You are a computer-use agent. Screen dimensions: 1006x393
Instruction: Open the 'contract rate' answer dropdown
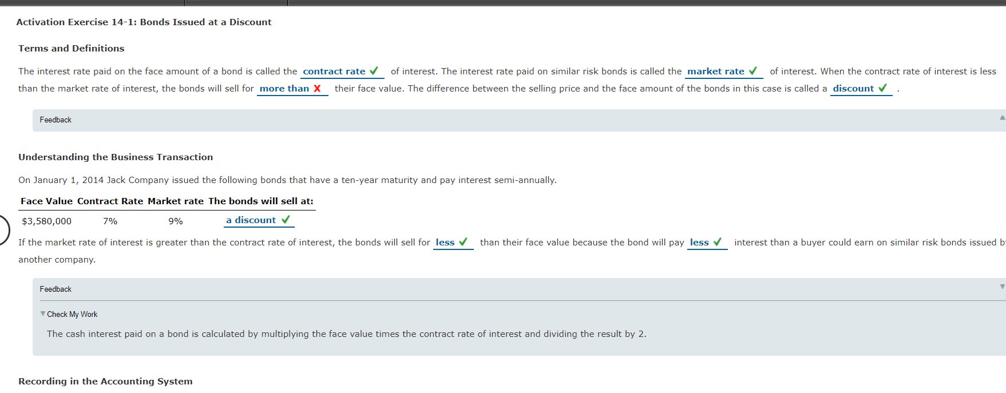pyautogui.click(x=342, y=72)
